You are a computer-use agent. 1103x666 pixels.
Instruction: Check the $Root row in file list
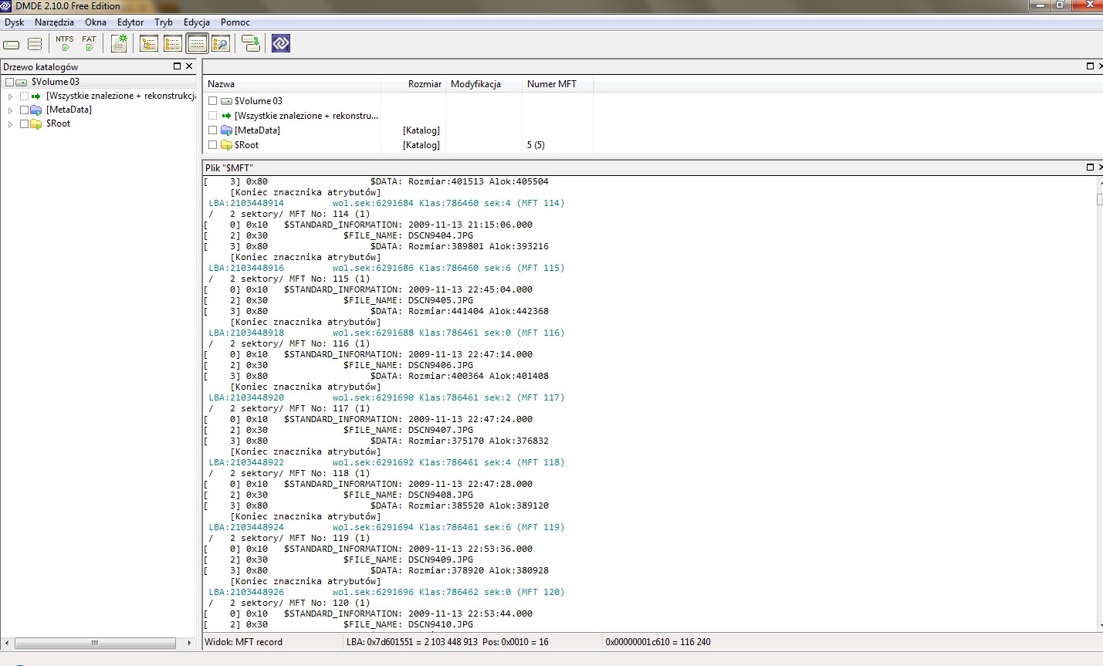point(213,145)
